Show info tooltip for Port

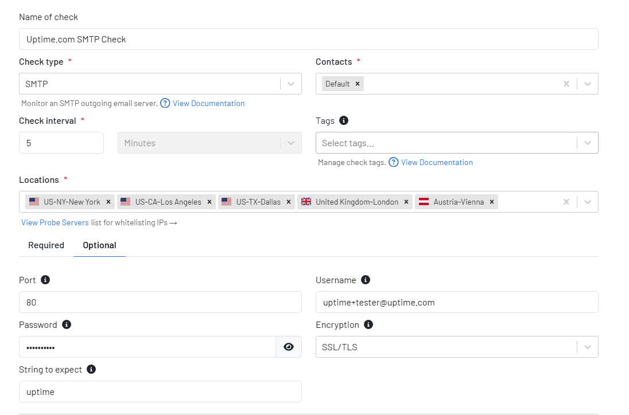click(x=45, y=280)
